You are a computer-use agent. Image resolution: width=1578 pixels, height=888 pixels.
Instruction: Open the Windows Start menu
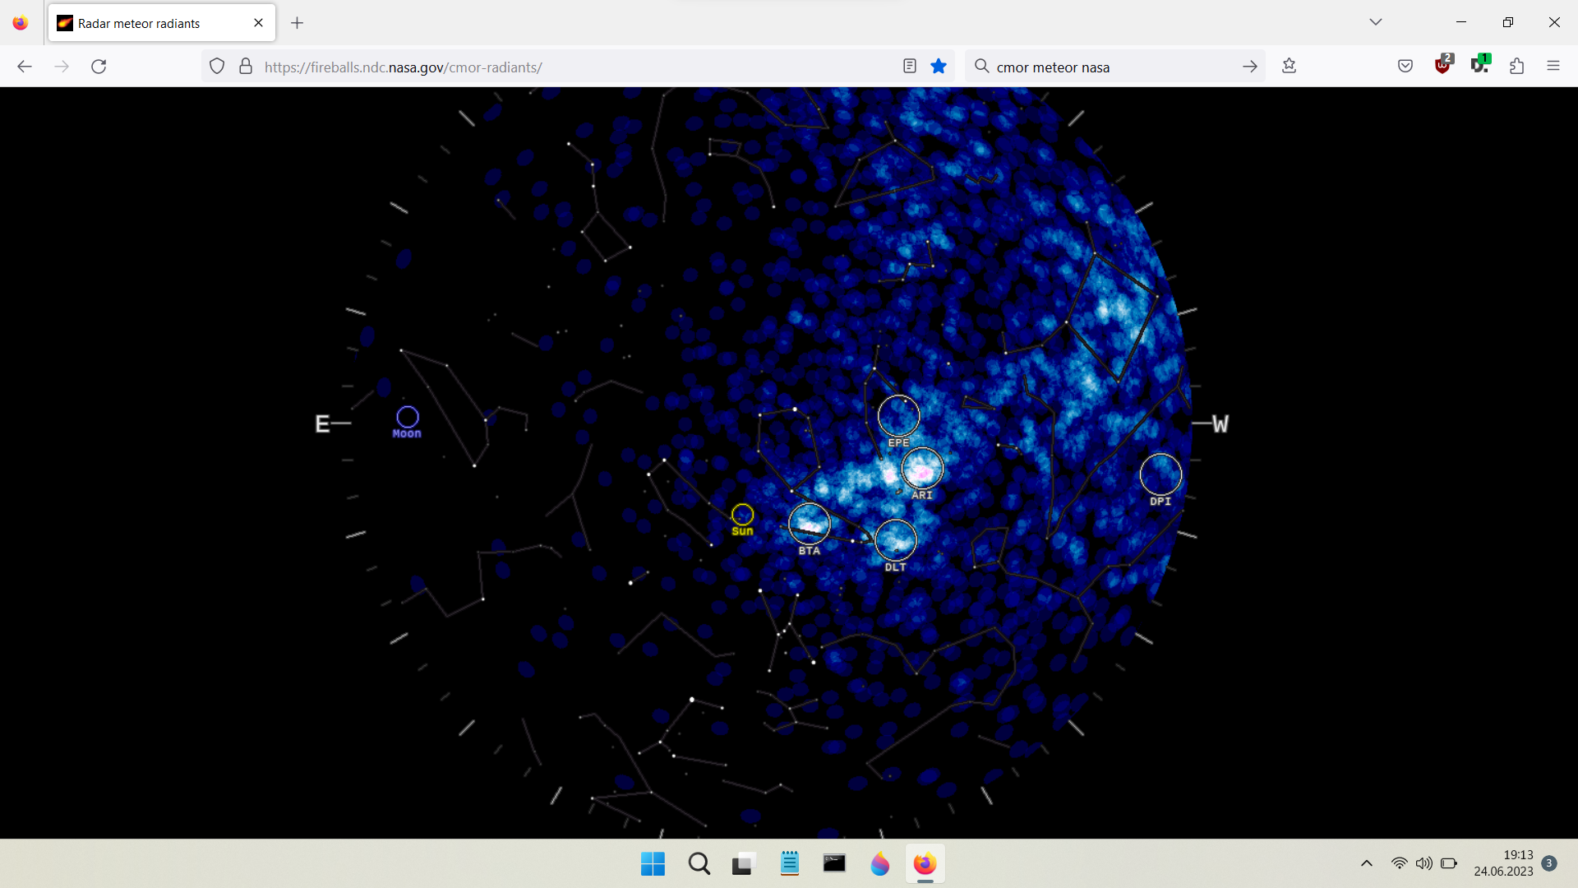tap(653, 864)
